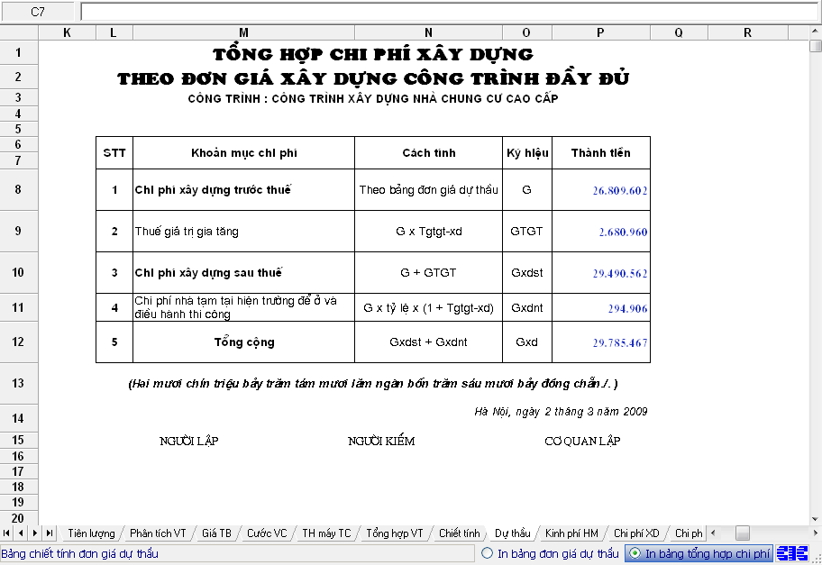Open the 'Phân tích VT' sheet tab
822x565 pixels.
tap(158, 533)
